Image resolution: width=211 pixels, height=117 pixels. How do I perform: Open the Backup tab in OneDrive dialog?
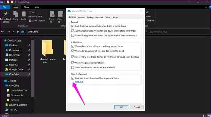point(90,17)
